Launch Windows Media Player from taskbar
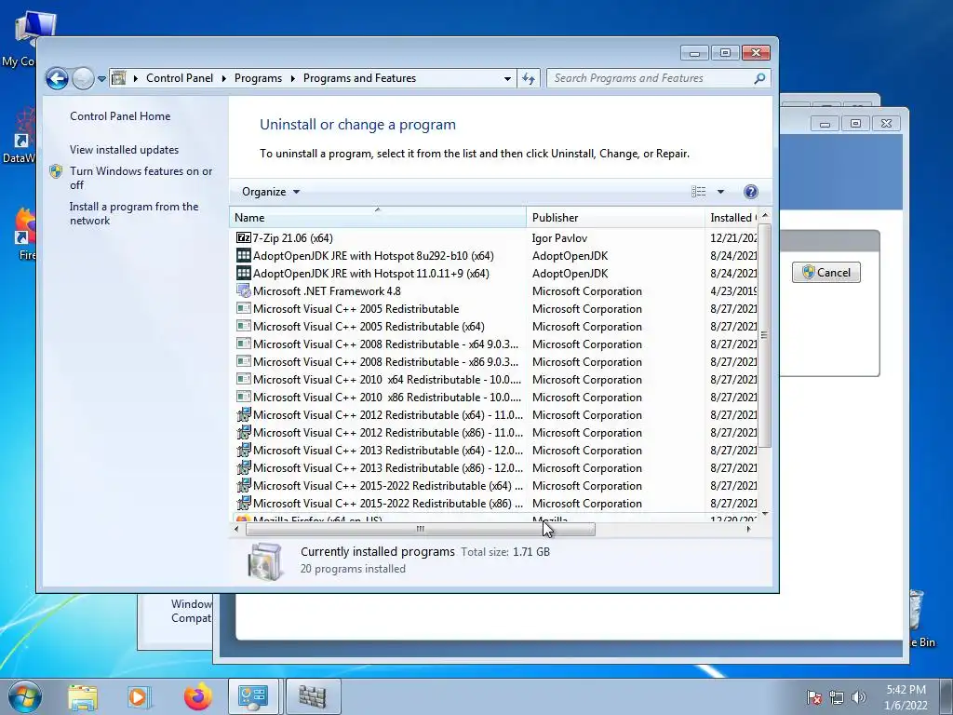 pyautogui.click(x=140, y=697)
